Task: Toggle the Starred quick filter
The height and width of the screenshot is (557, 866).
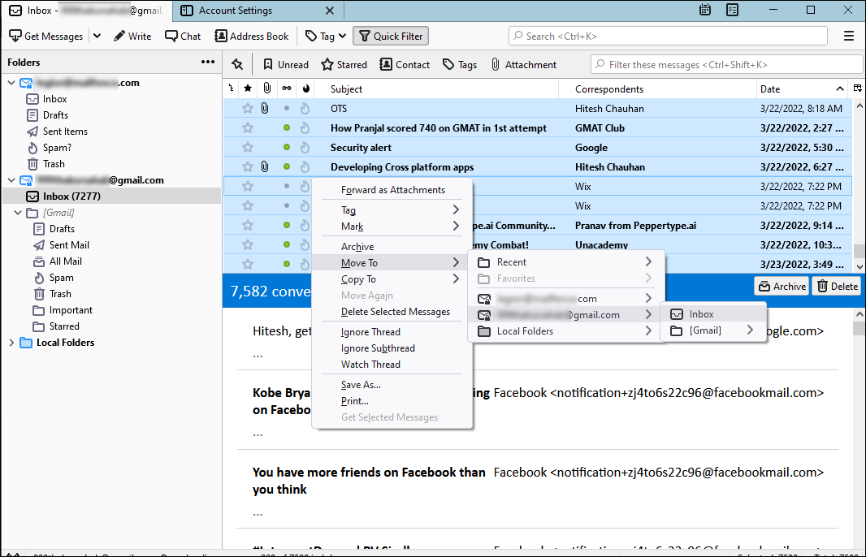Action: tap(344, 65)
